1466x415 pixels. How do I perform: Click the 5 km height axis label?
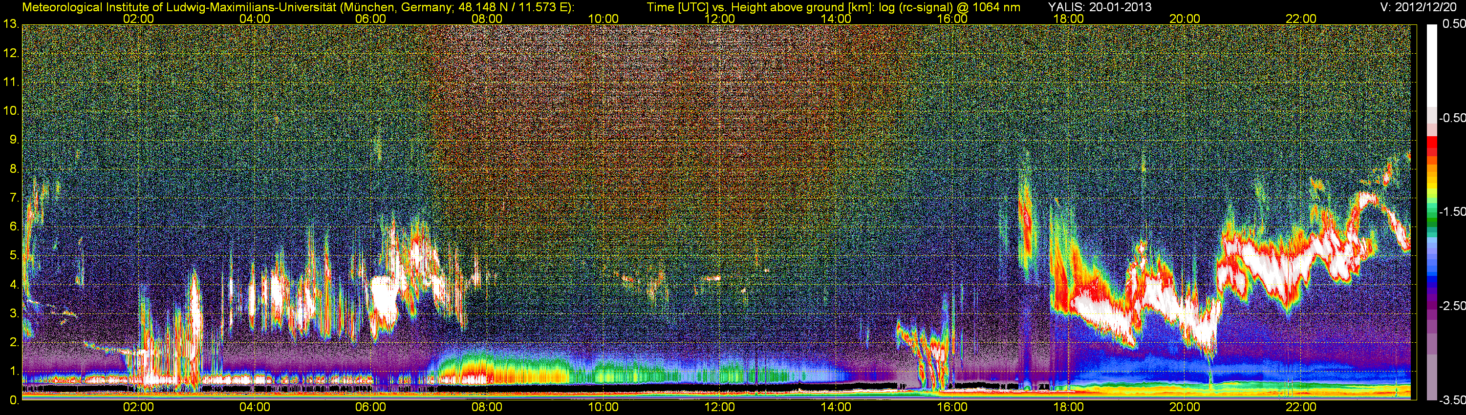pyautogui.click(x=14, y=256)
